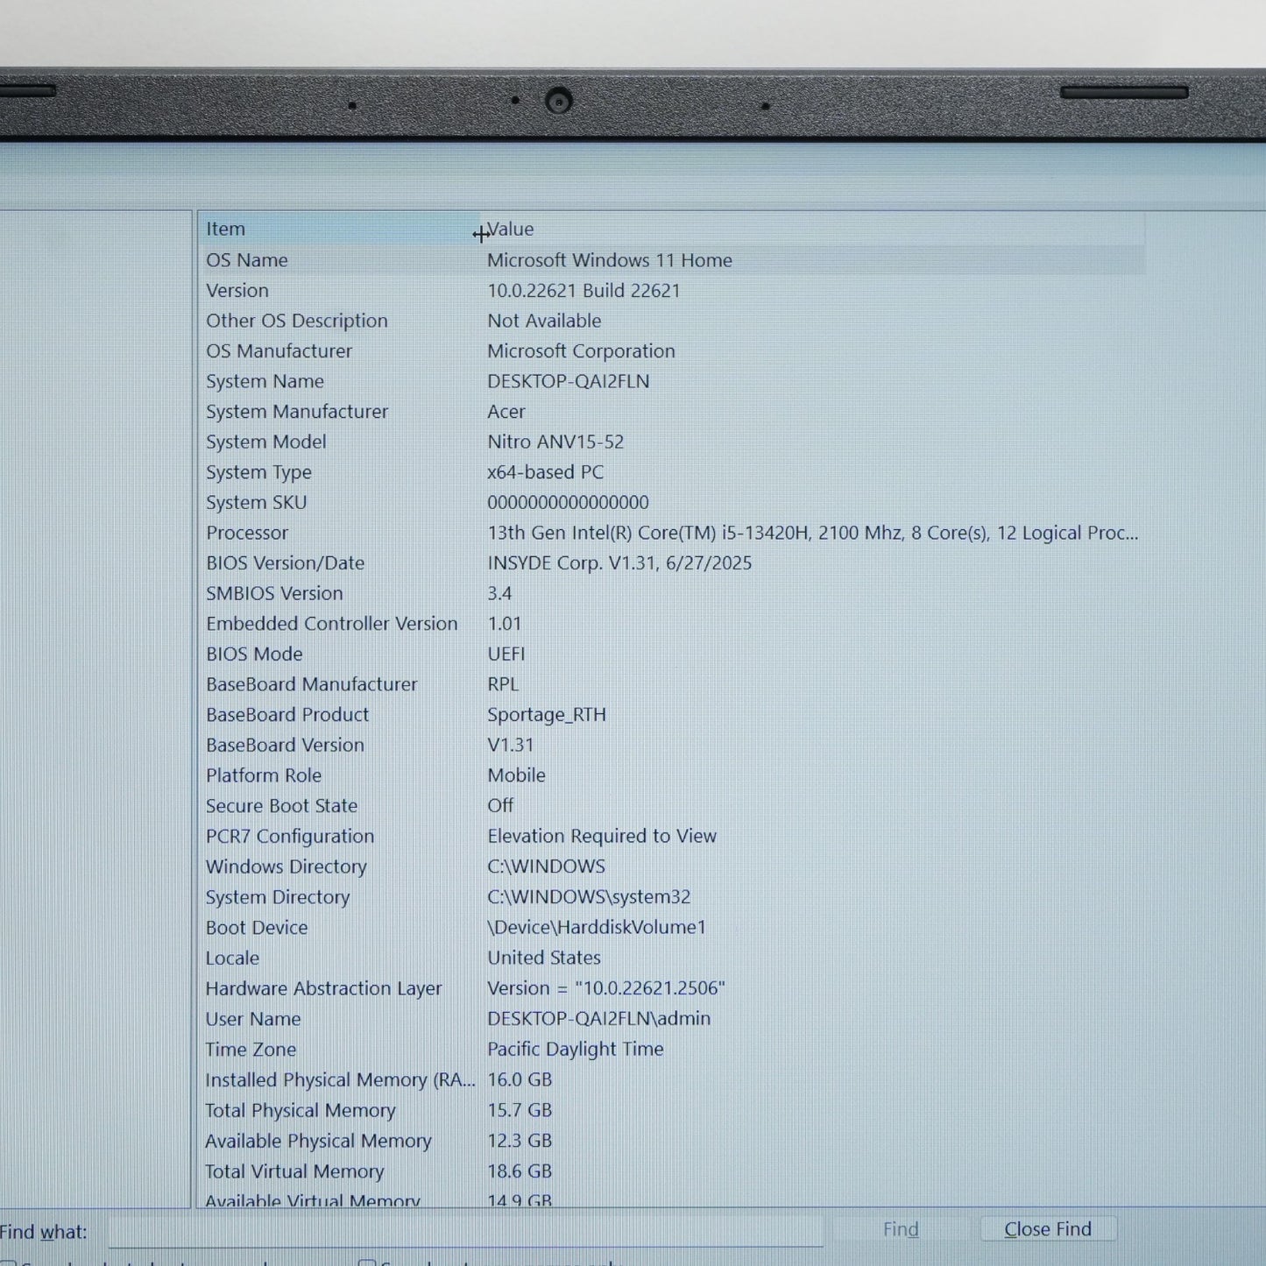Select the Total Virtual Memory item
Image resolution: width=1266 pixels, height=1266 pixels.
pos(294,1172)
